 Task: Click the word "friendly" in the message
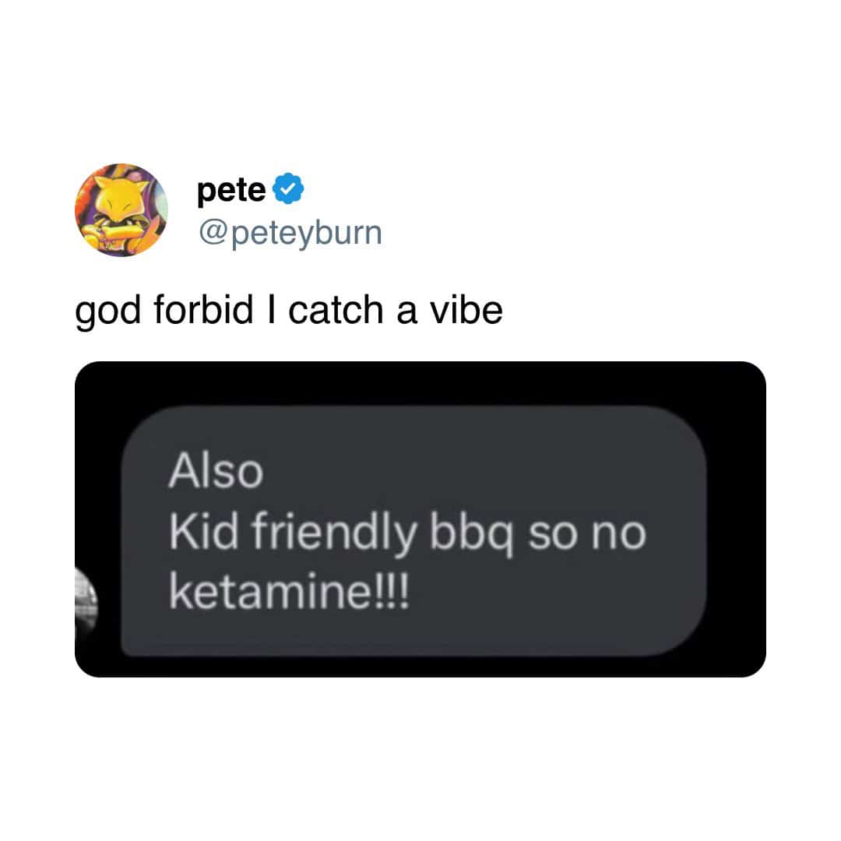pyautogui.click(x=333, y=533)
